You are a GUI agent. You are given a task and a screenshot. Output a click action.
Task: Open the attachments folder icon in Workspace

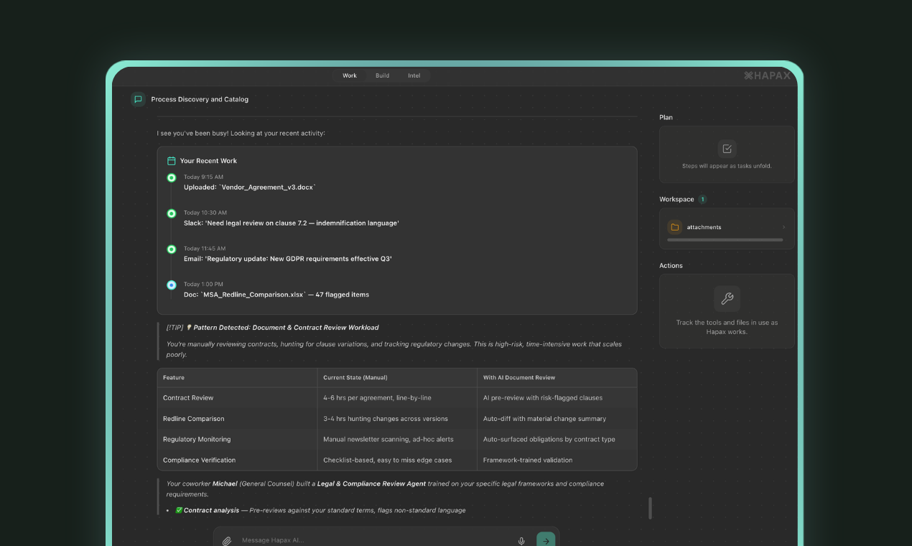pos(674,226)
